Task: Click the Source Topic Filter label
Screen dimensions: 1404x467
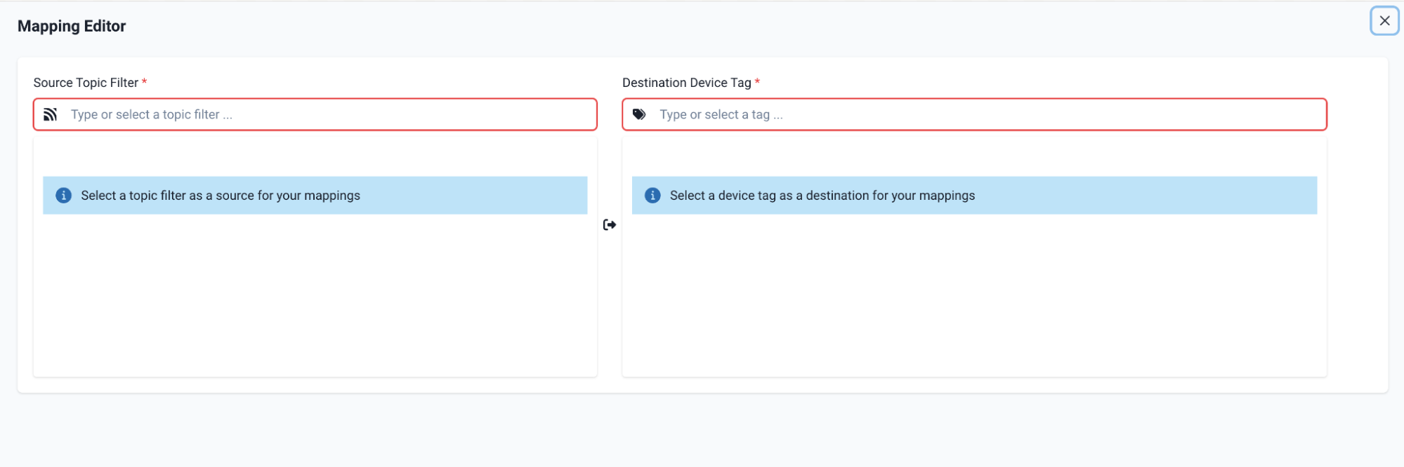Action: coord(86,83)
